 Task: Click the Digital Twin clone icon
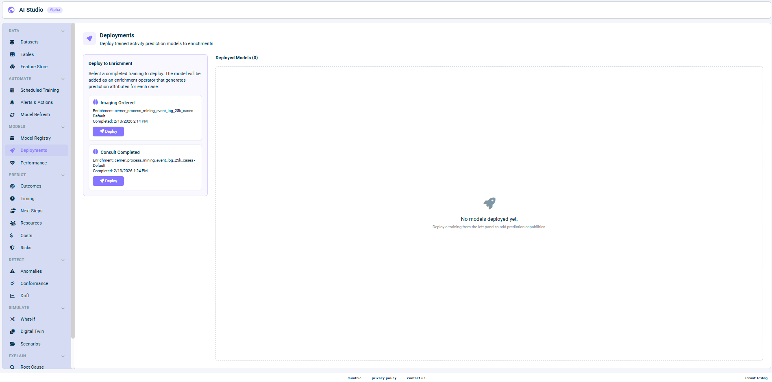tap(12, 332)
